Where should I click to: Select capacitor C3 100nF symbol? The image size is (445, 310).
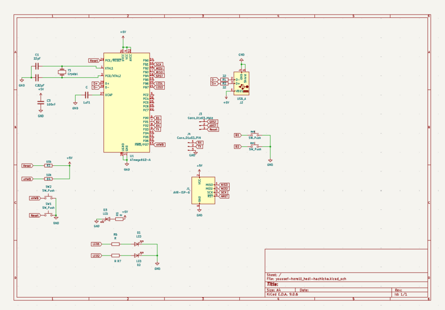point(41,102)
